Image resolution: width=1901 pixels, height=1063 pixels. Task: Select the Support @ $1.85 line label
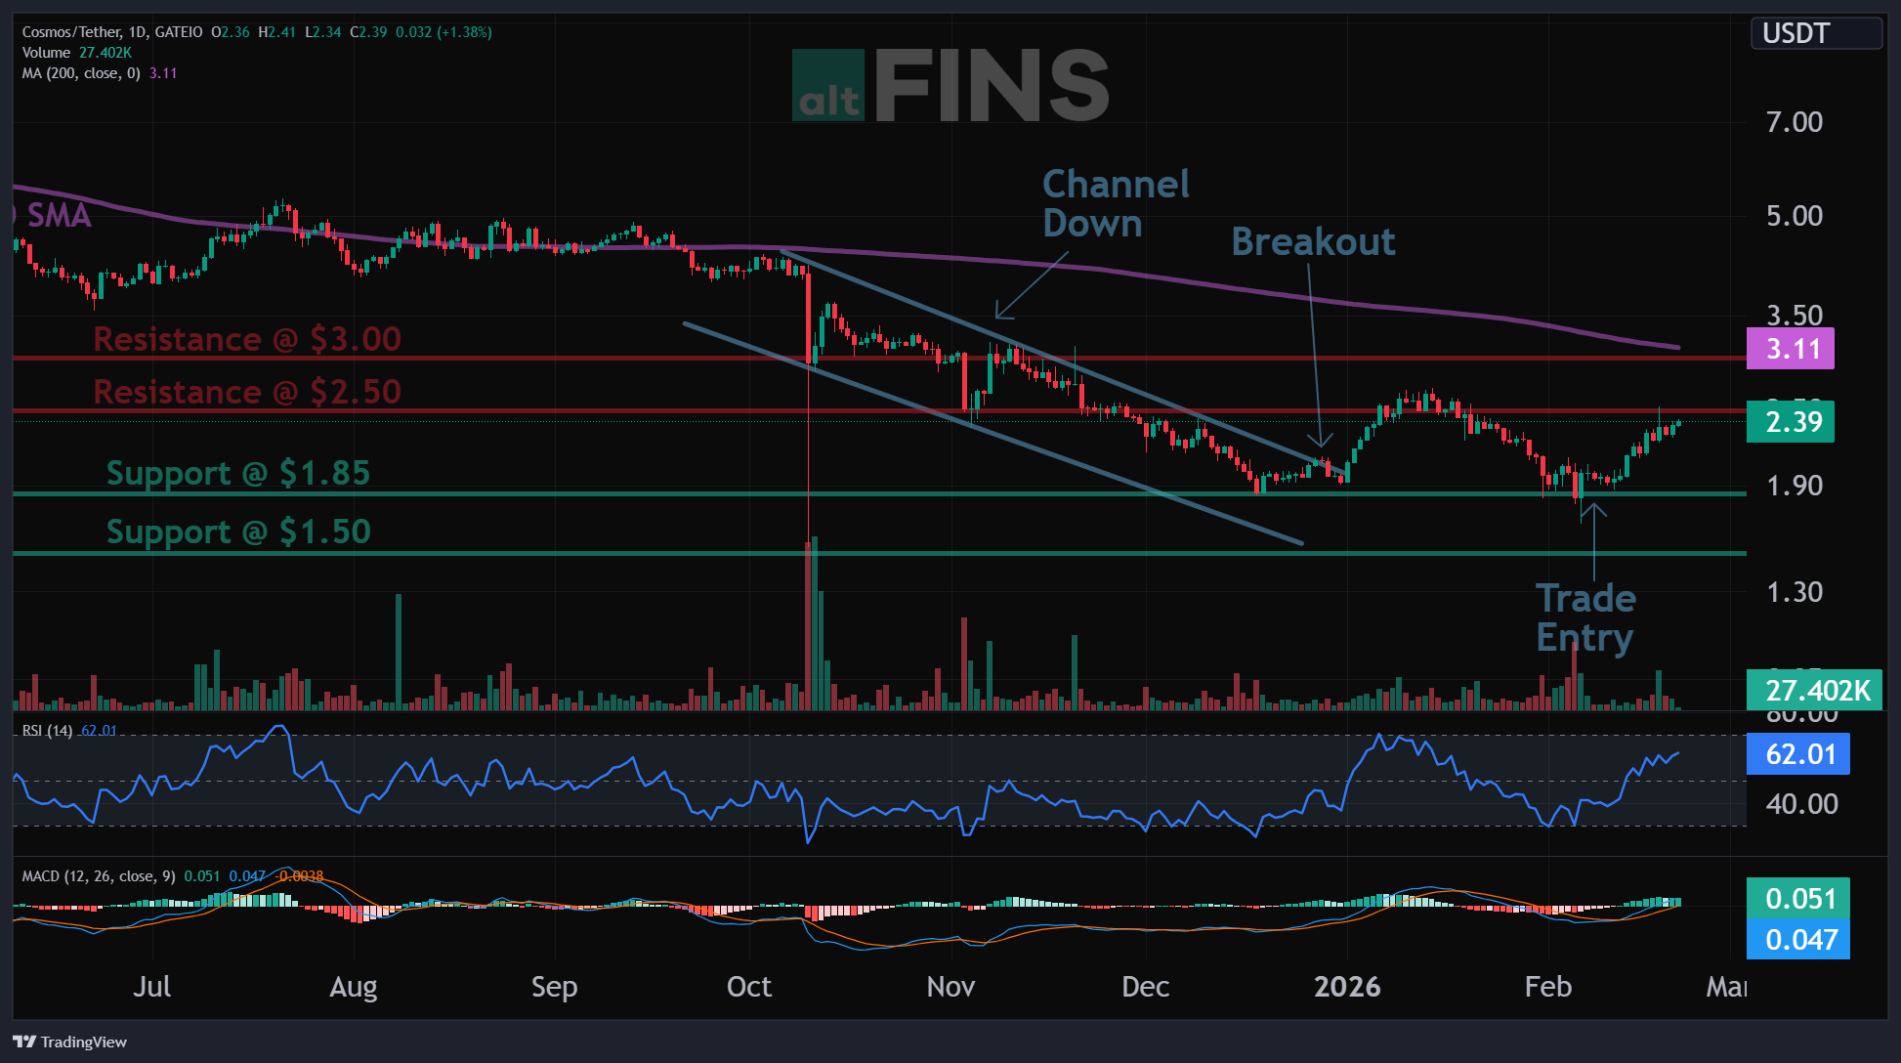pos(237,473)
